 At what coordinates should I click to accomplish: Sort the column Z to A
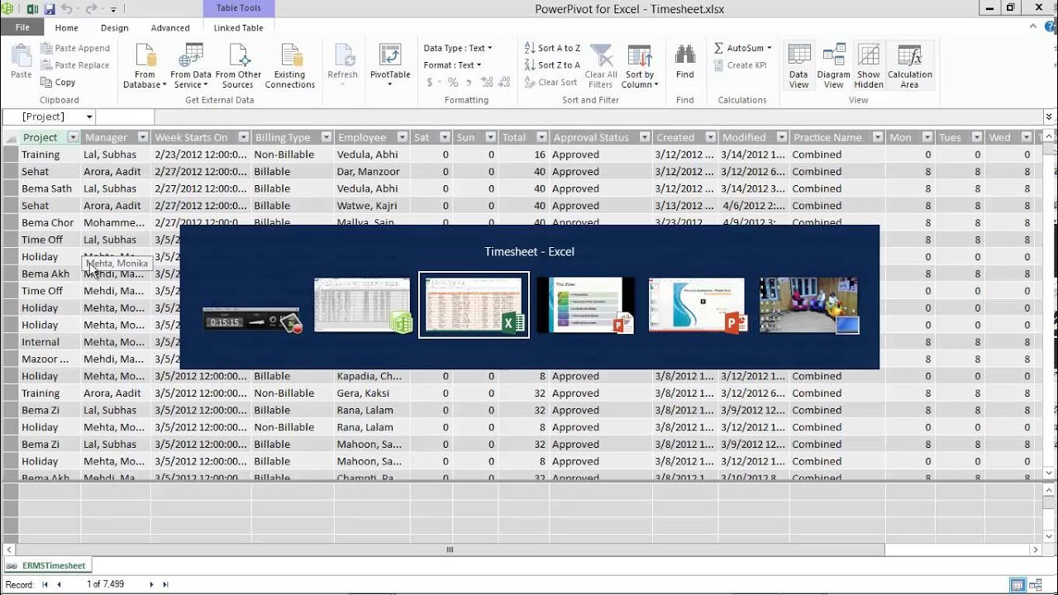552,65
